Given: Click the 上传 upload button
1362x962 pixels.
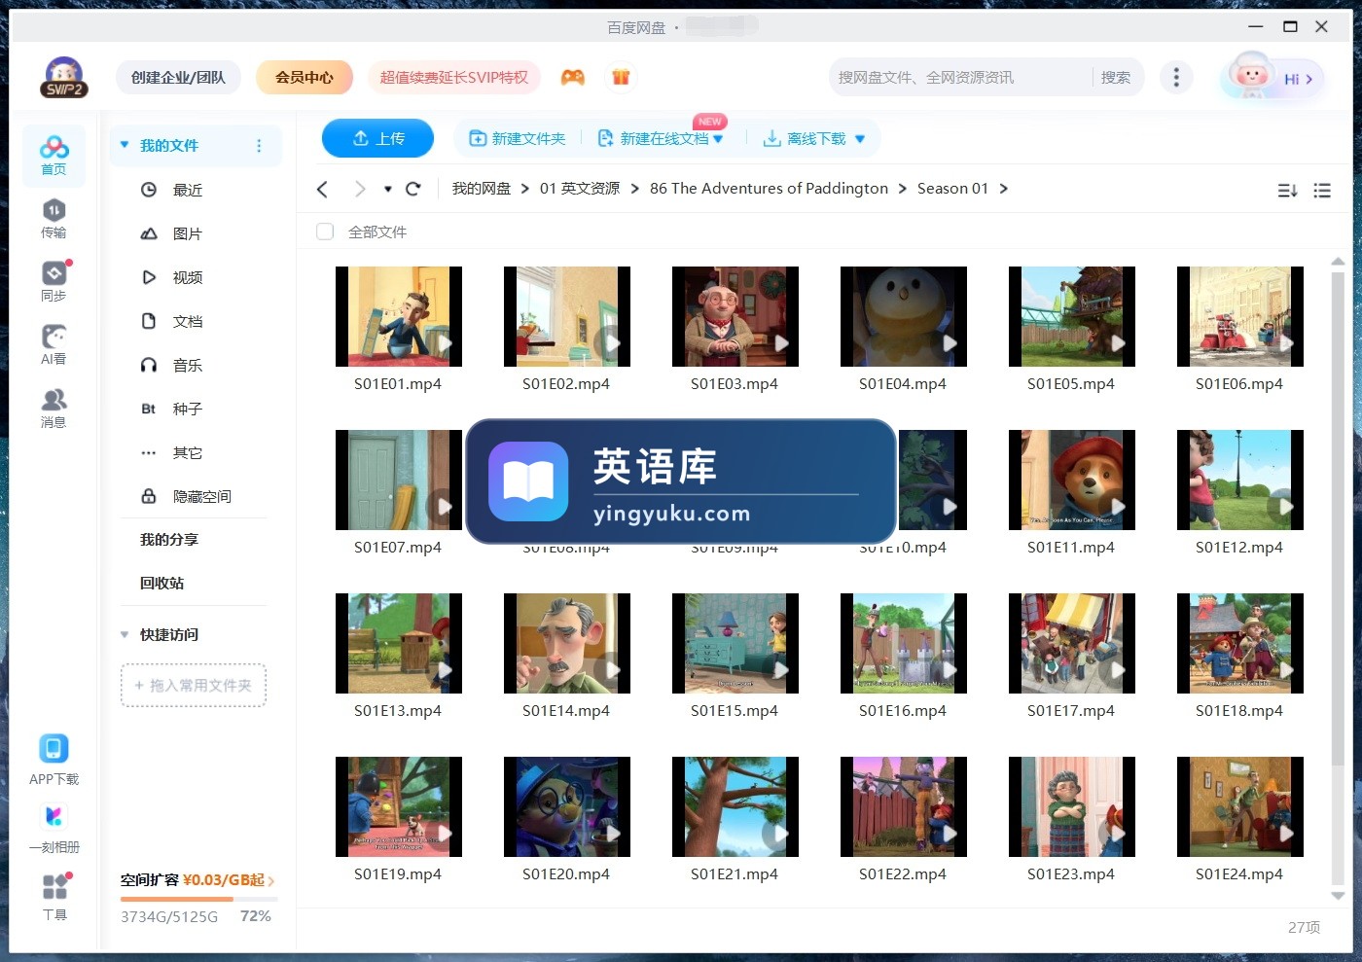Looking at the screenshot, I should (377, 138).
